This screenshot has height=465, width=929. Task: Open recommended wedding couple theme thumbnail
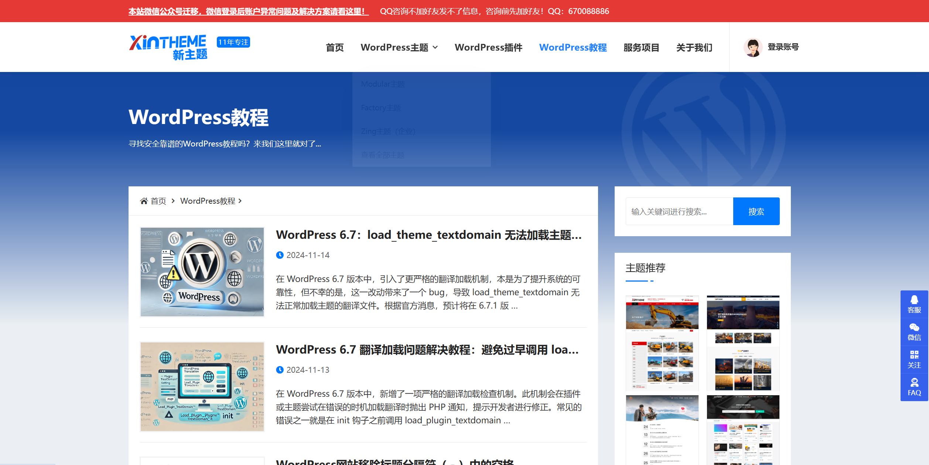pos(662,430)
